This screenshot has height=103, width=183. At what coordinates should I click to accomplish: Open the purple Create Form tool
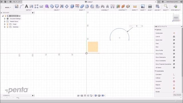(47, 6)
